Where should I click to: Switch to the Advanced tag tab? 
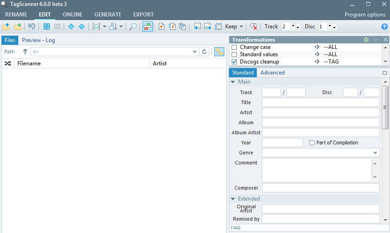click(272, 73)
